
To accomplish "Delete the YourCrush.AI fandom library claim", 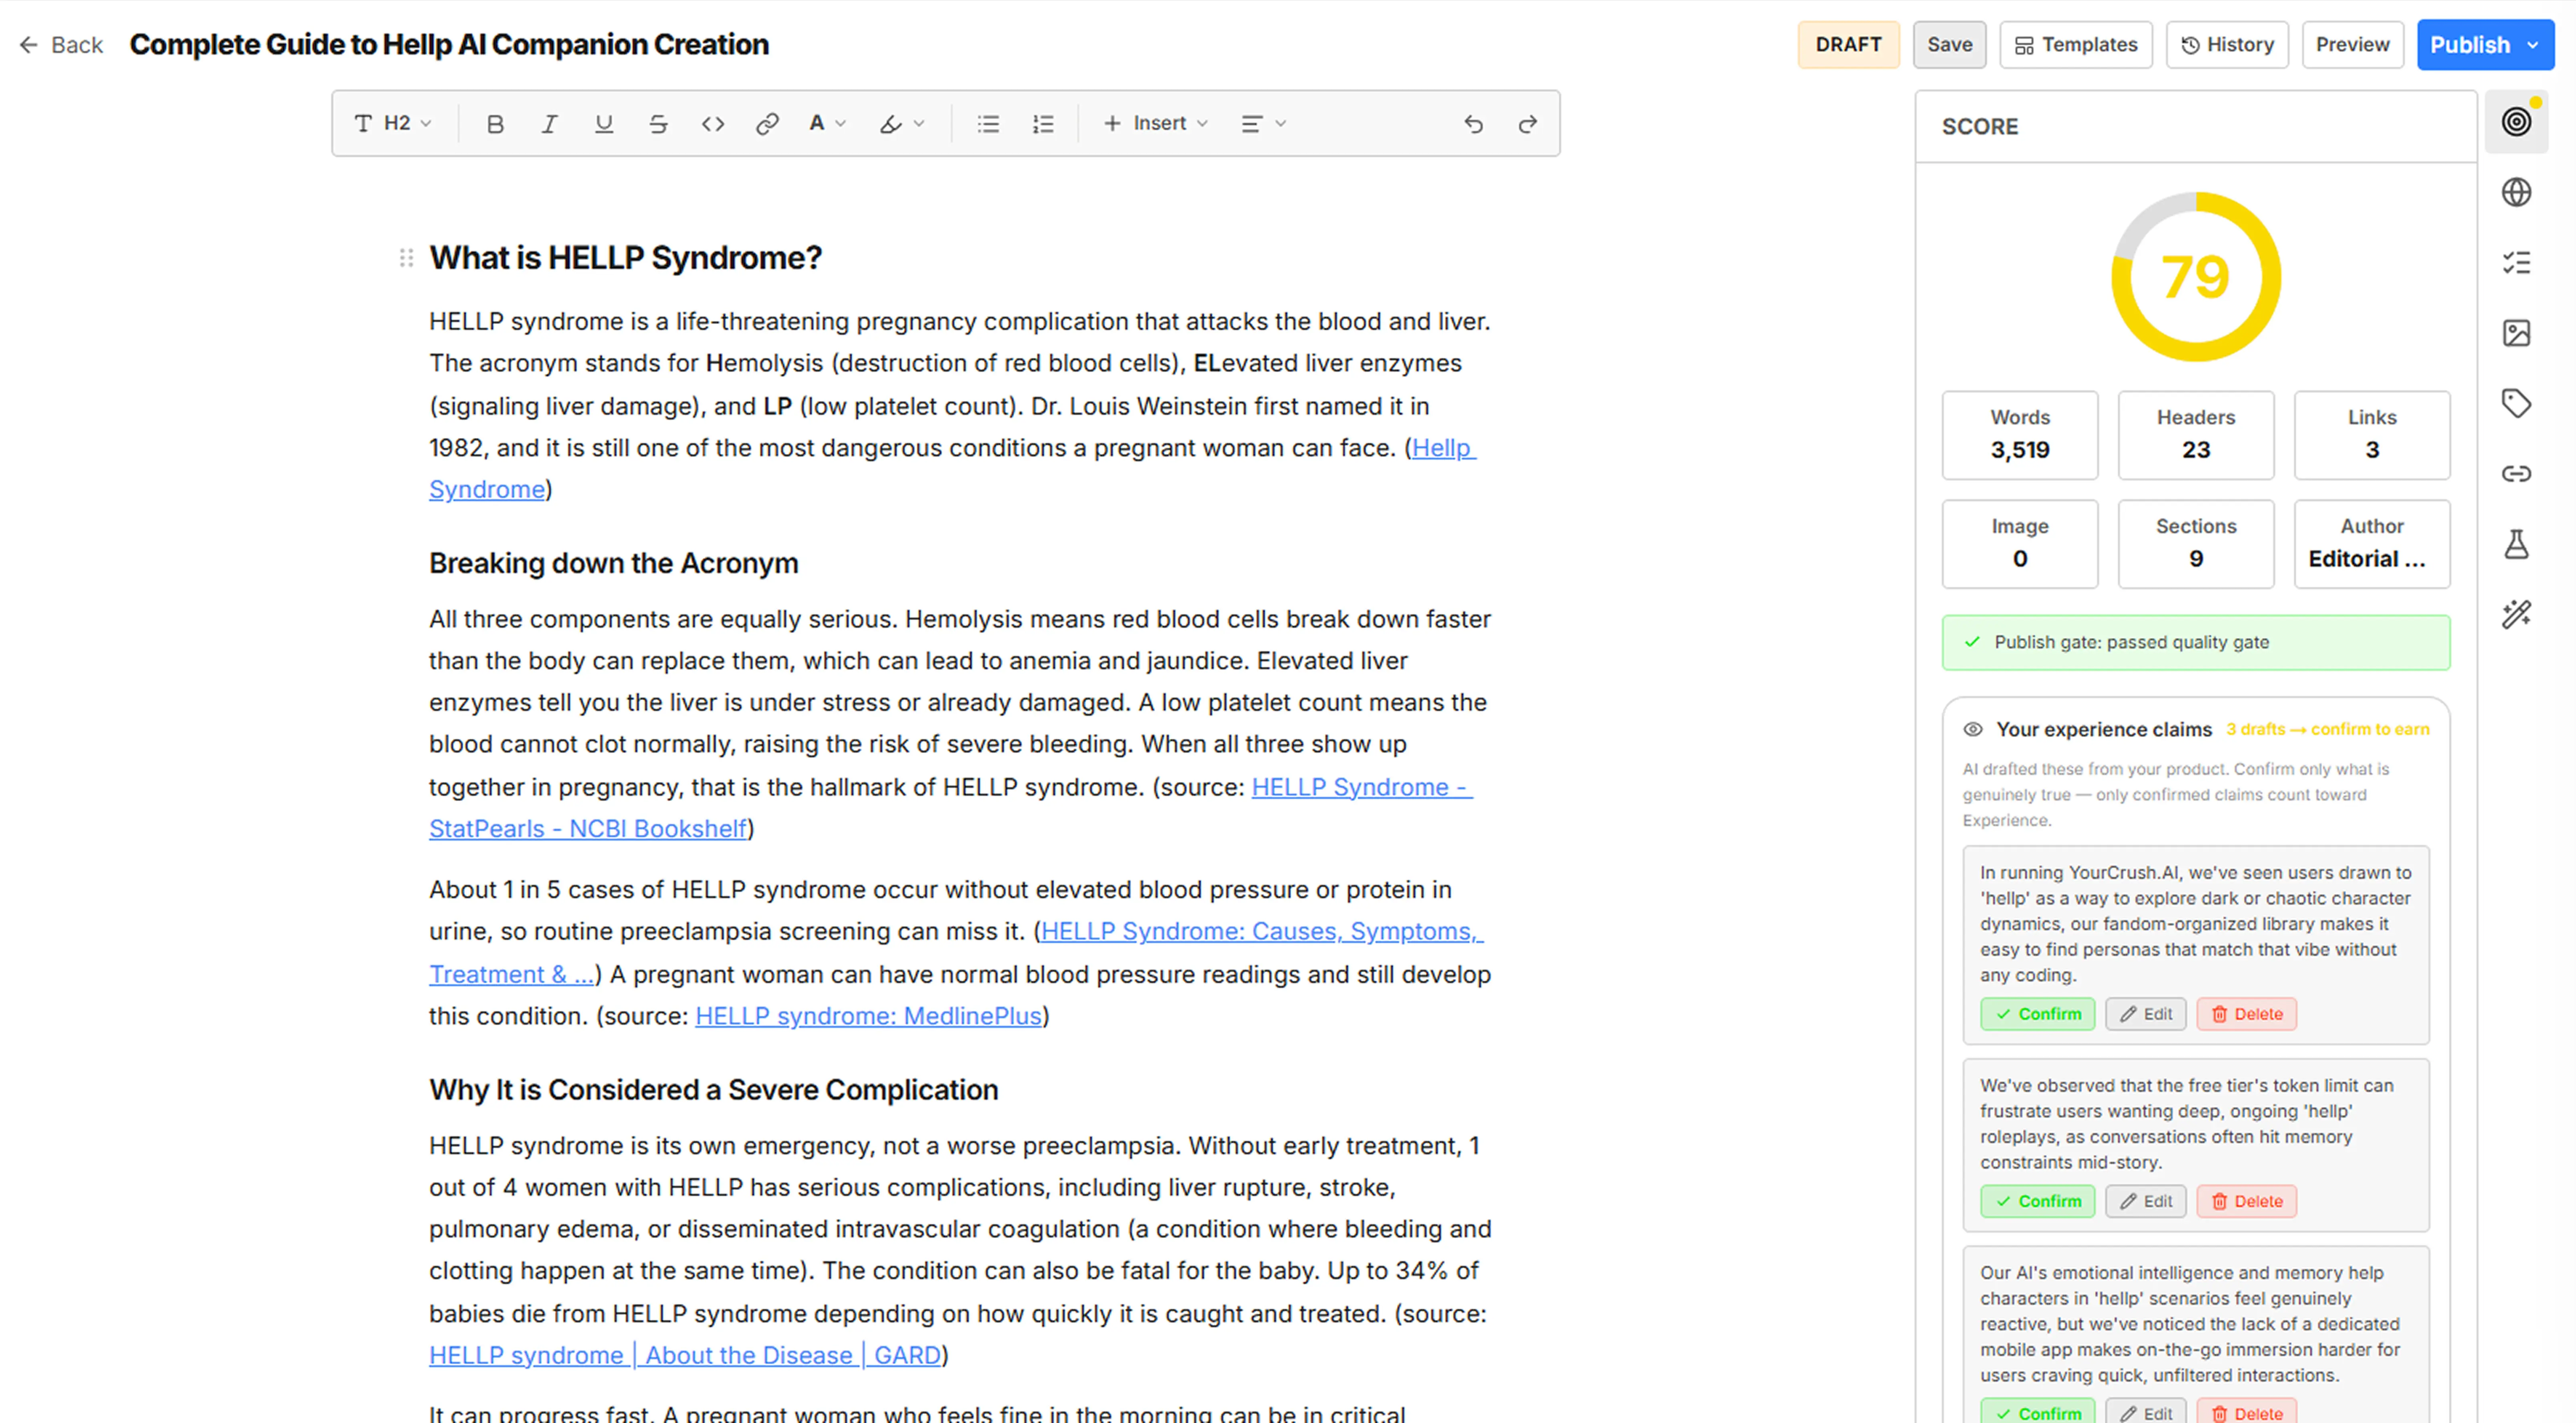I will click(x=2246, y=1014).
